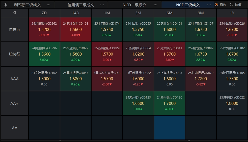Switch to 信用债二级成交 tab
This screenshot has height=142, width=248.
pos(81,5)
